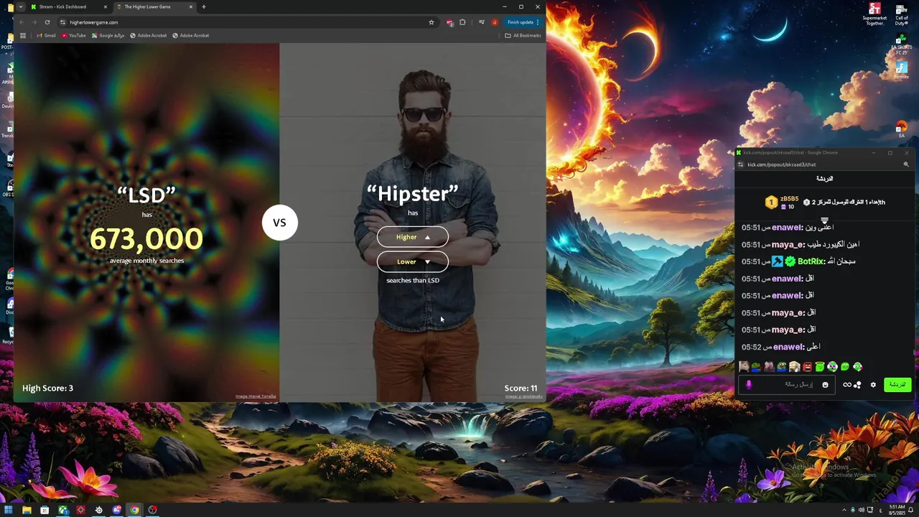Click the Score: 11 text
This screenshot has width=919, height=517.
pyautogui.click(x=521, y=388)
